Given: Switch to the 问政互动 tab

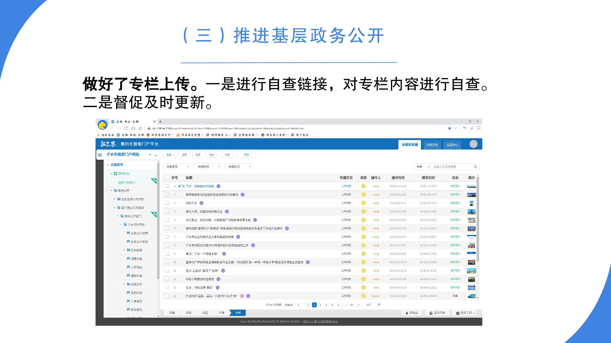Looking at the screenshot, I should (x=432, y=145).
